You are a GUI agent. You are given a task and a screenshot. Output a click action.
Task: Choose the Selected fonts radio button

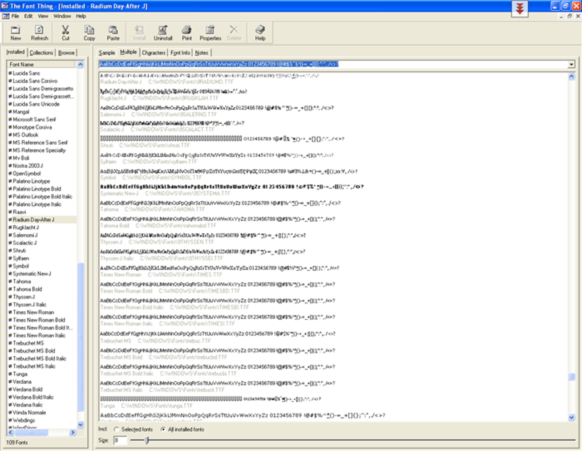point(116,429)
